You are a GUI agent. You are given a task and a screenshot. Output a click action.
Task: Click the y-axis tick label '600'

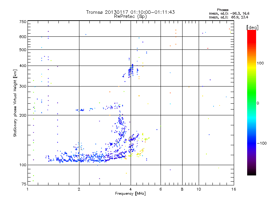tap(23, 37)
